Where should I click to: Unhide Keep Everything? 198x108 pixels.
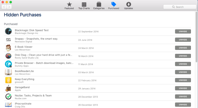[183, 80]
